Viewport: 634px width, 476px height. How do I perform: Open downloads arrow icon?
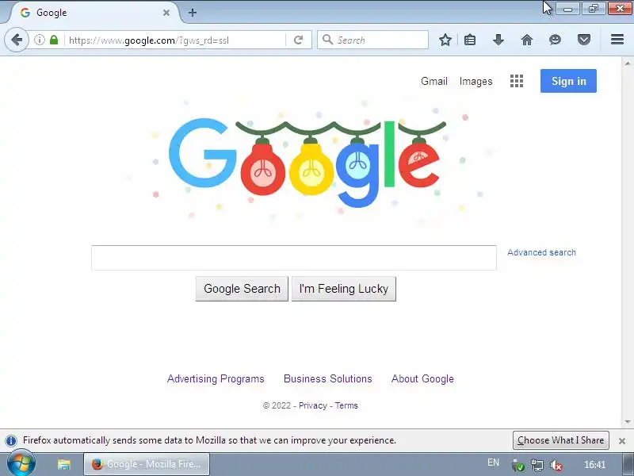pyautogui.click(x=498, y=40)
